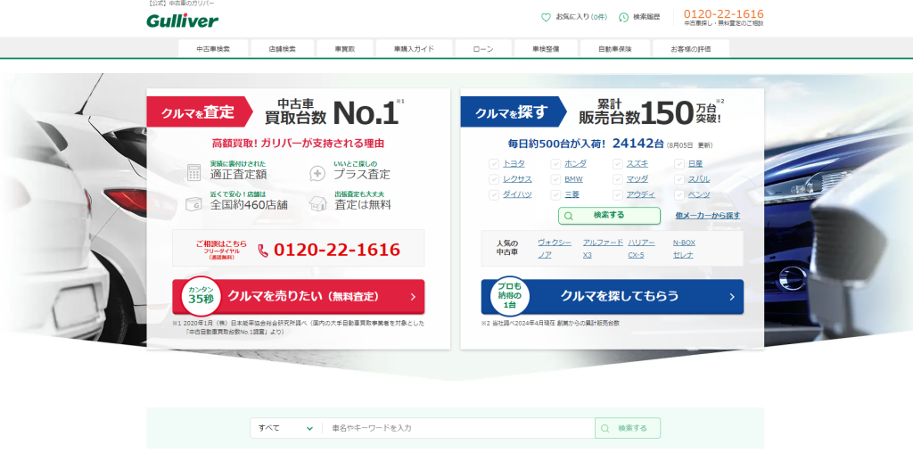Image resolution: width=913 pixels, height=461 pixels.
Task: Open the ローン nav tab
Action: (x=483, y=49)
